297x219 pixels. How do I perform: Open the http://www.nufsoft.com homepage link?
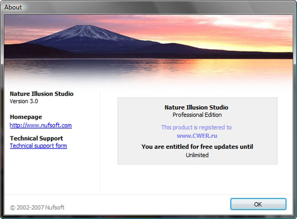(41, 125)
